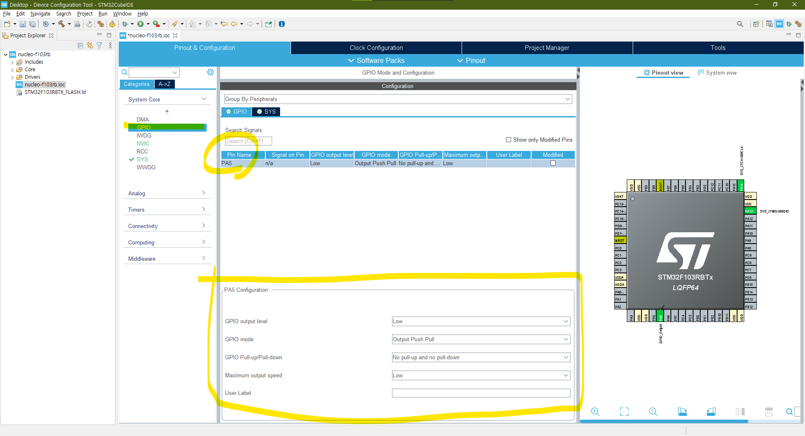Open the Maximum output speed dropdown
Screen dimensions: 805x436
(x=481, y=375)
